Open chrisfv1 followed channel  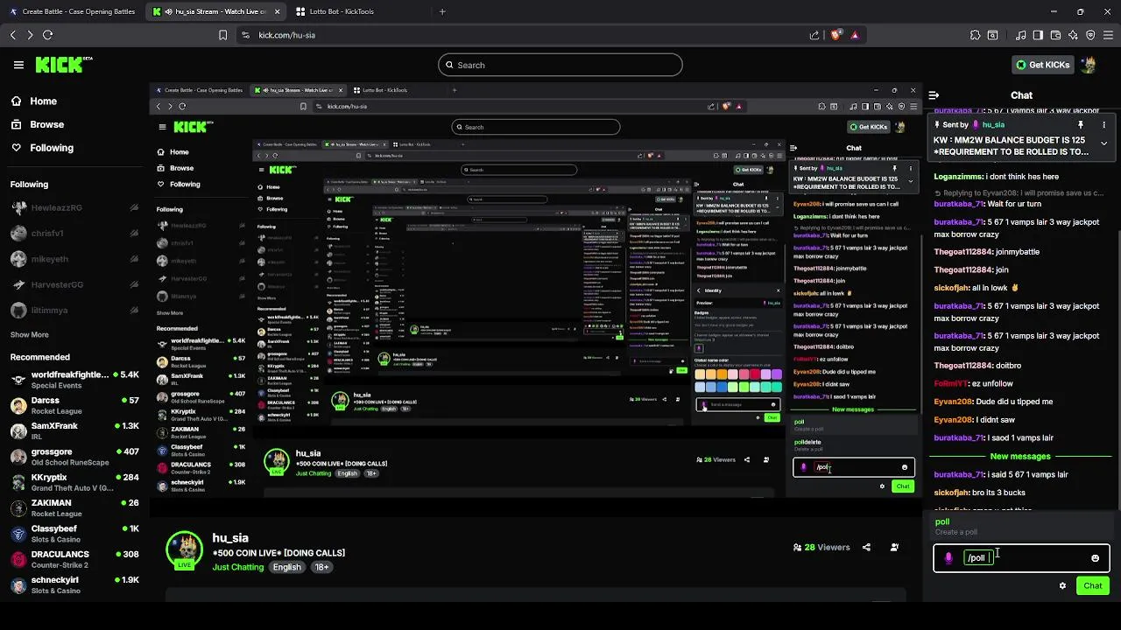point(74,234)
